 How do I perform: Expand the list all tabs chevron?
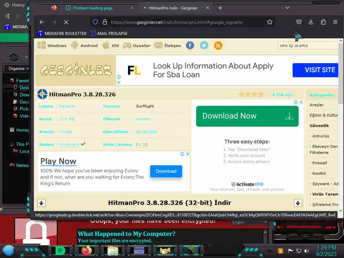tap(288, 8)
